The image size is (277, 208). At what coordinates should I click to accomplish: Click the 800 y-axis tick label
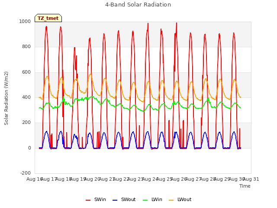point(26,47)
